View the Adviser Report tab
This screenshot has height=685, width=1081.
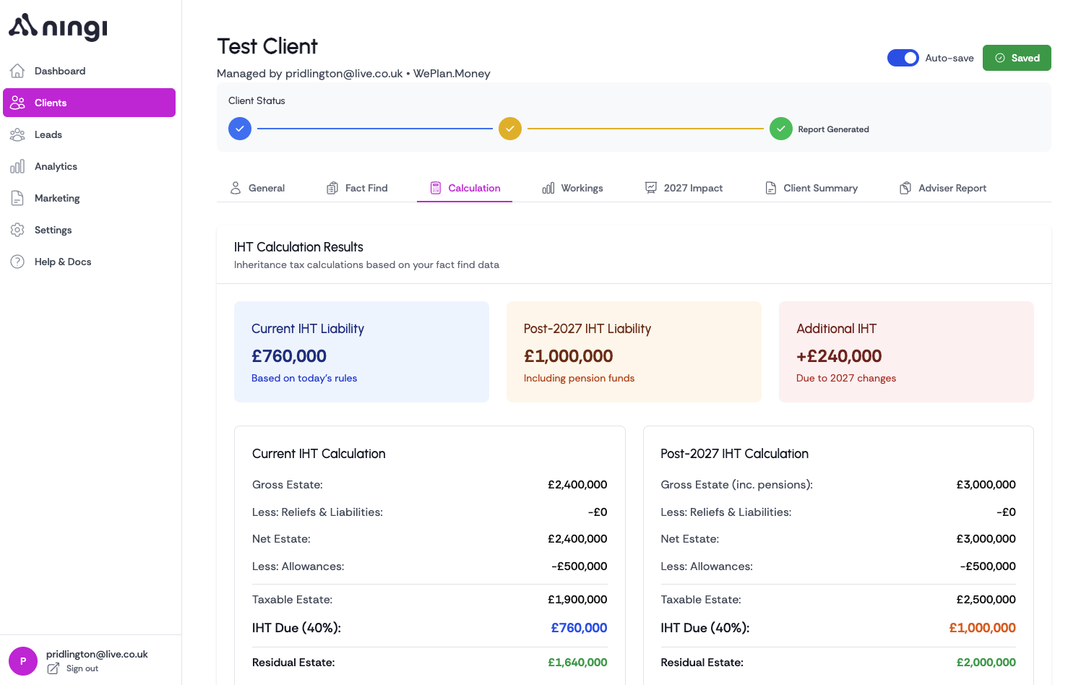click(942, 188)
